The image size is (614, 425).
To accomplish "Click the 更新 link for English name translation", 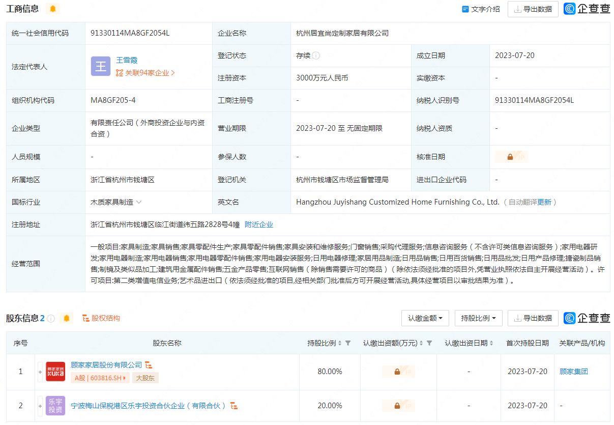I will tap(544, 202).
